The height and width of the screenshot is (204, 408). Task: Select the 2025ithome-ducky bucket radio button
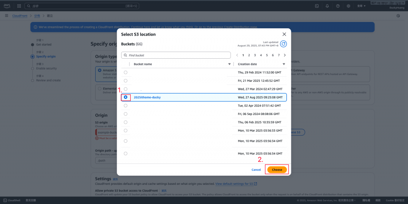pos(126,97)
